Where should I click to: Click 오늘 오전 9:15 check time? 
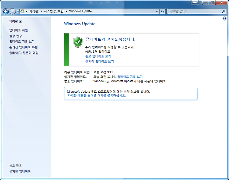[x=103, y=72]
